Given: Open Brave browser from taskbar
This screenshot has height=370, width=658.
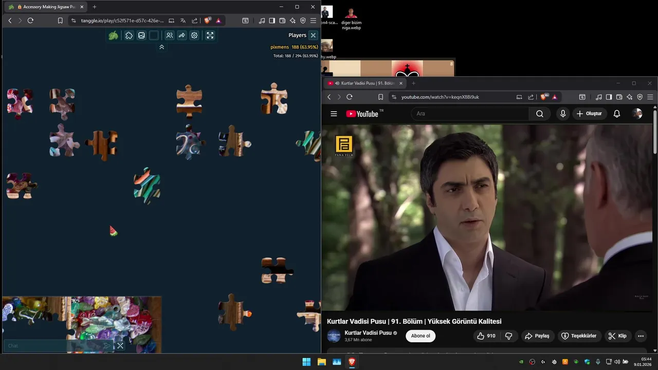Looking at the screenshot, I should [352, 362].
